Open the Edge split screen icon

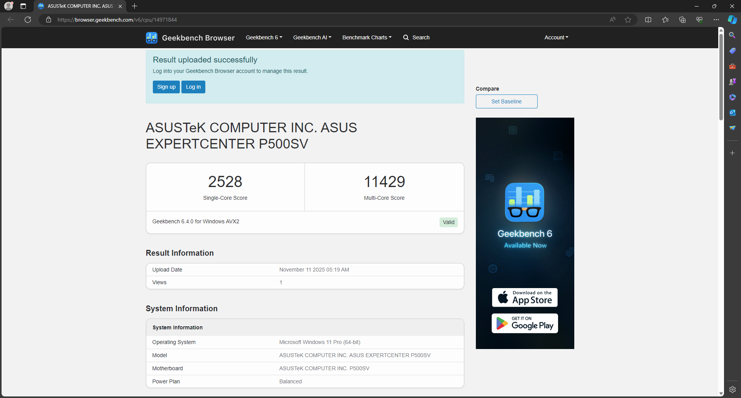tap(648, 20)
